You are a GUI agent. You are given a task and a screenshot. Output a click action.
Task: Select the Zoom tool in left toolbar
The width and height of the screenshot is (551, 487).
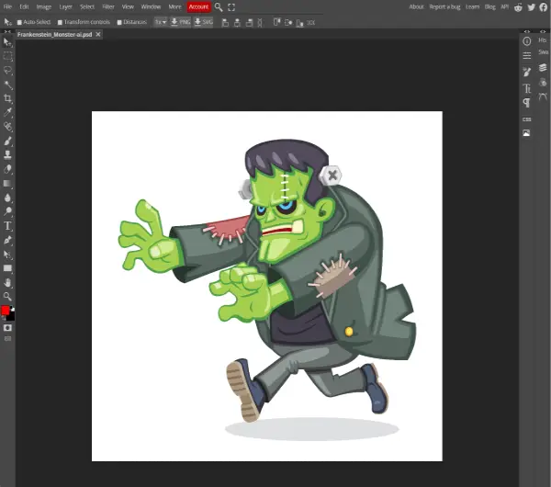pos(7,296)
